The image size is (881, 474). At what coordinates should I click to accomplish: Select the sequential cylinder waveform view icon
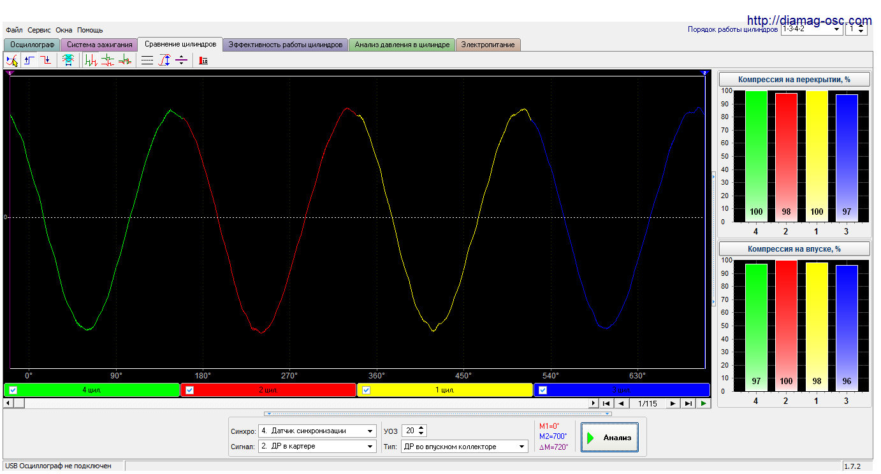tap(91, 61)
